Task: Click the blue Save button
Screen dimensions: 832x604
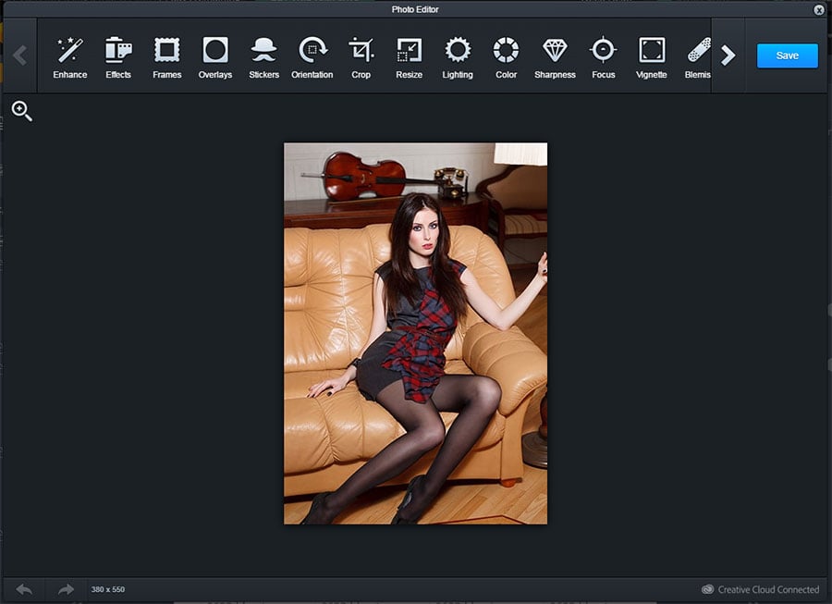Action: [x=787, y=55]
